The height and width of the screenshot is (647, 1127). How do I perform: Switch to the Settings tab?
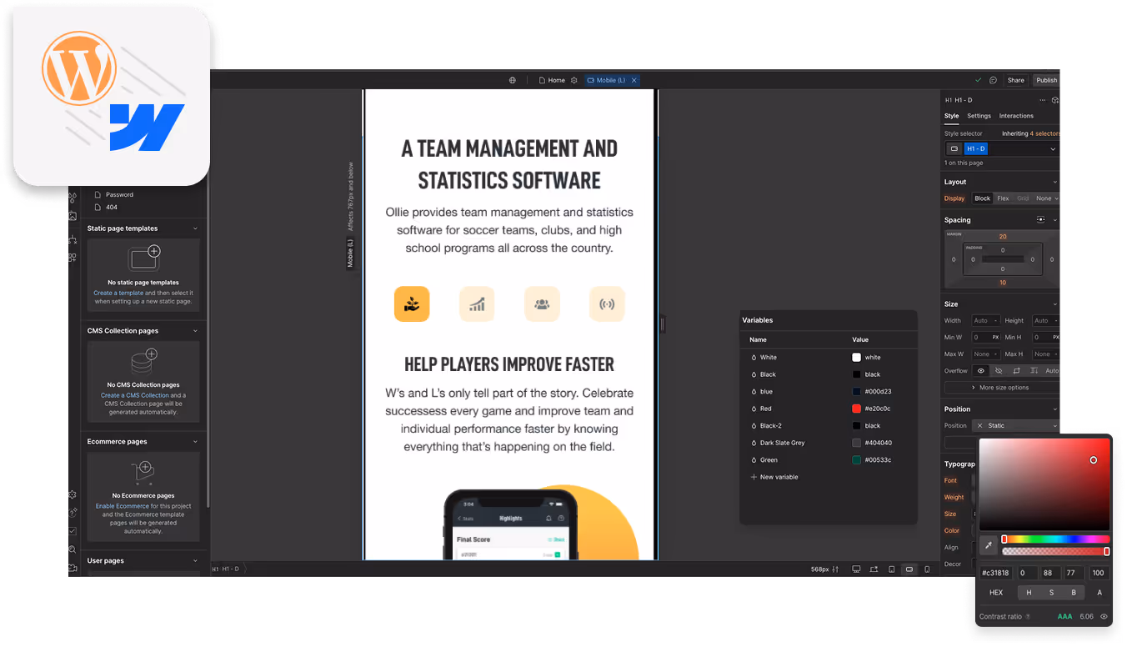979,116
